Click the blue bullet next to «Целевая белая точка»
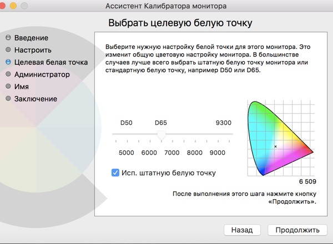Image resolution: width=333 pixels, height=244 pixels. (8, 62)
